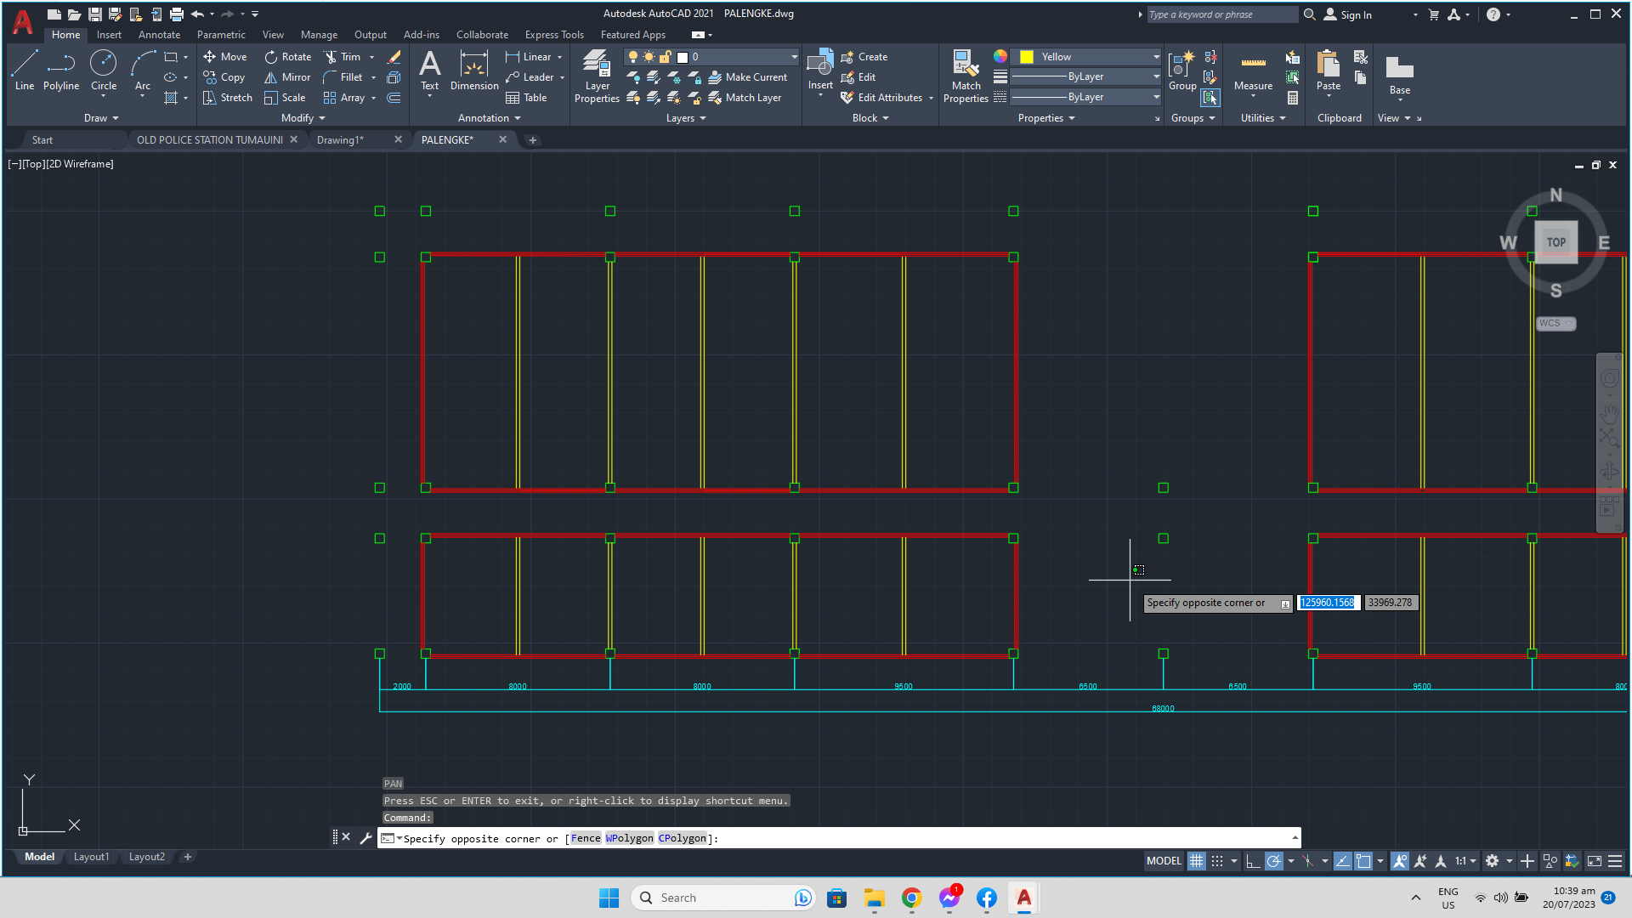Click the Make Current layer button
Screen dimensions: 1632x918
[x=748, y=77]
